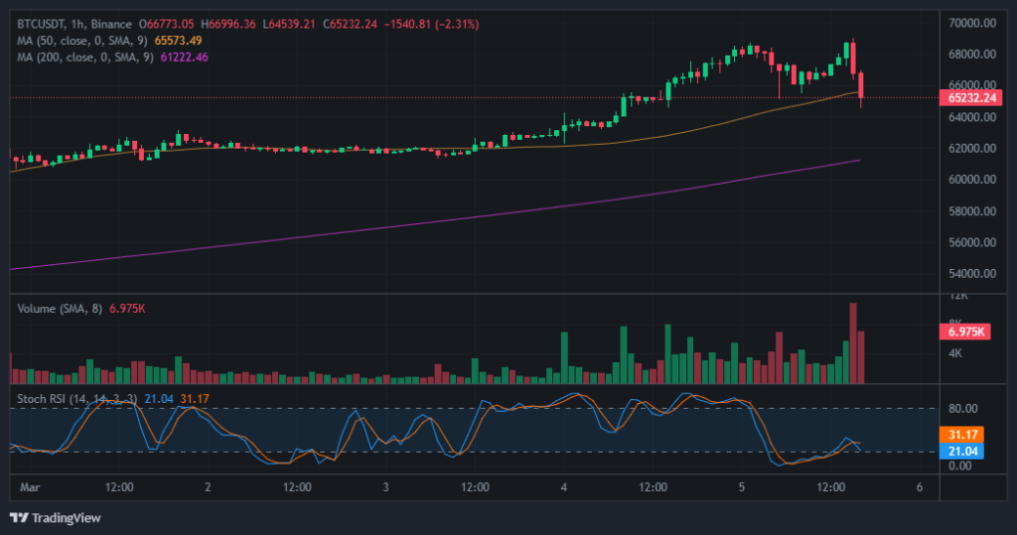1017x535 pixels.
Task: Click the change value −1540.81 (−2.31%)
Action: (x=431, y=24)
